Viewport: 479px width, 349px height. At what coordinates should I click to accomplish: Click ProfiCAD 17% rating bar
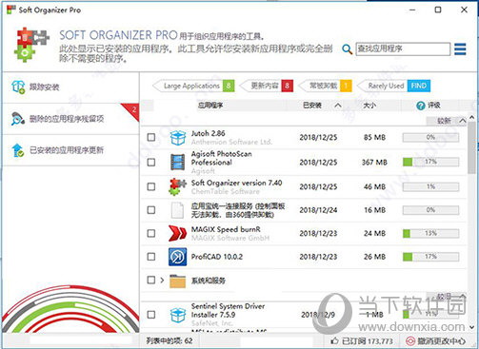point(430,257)
